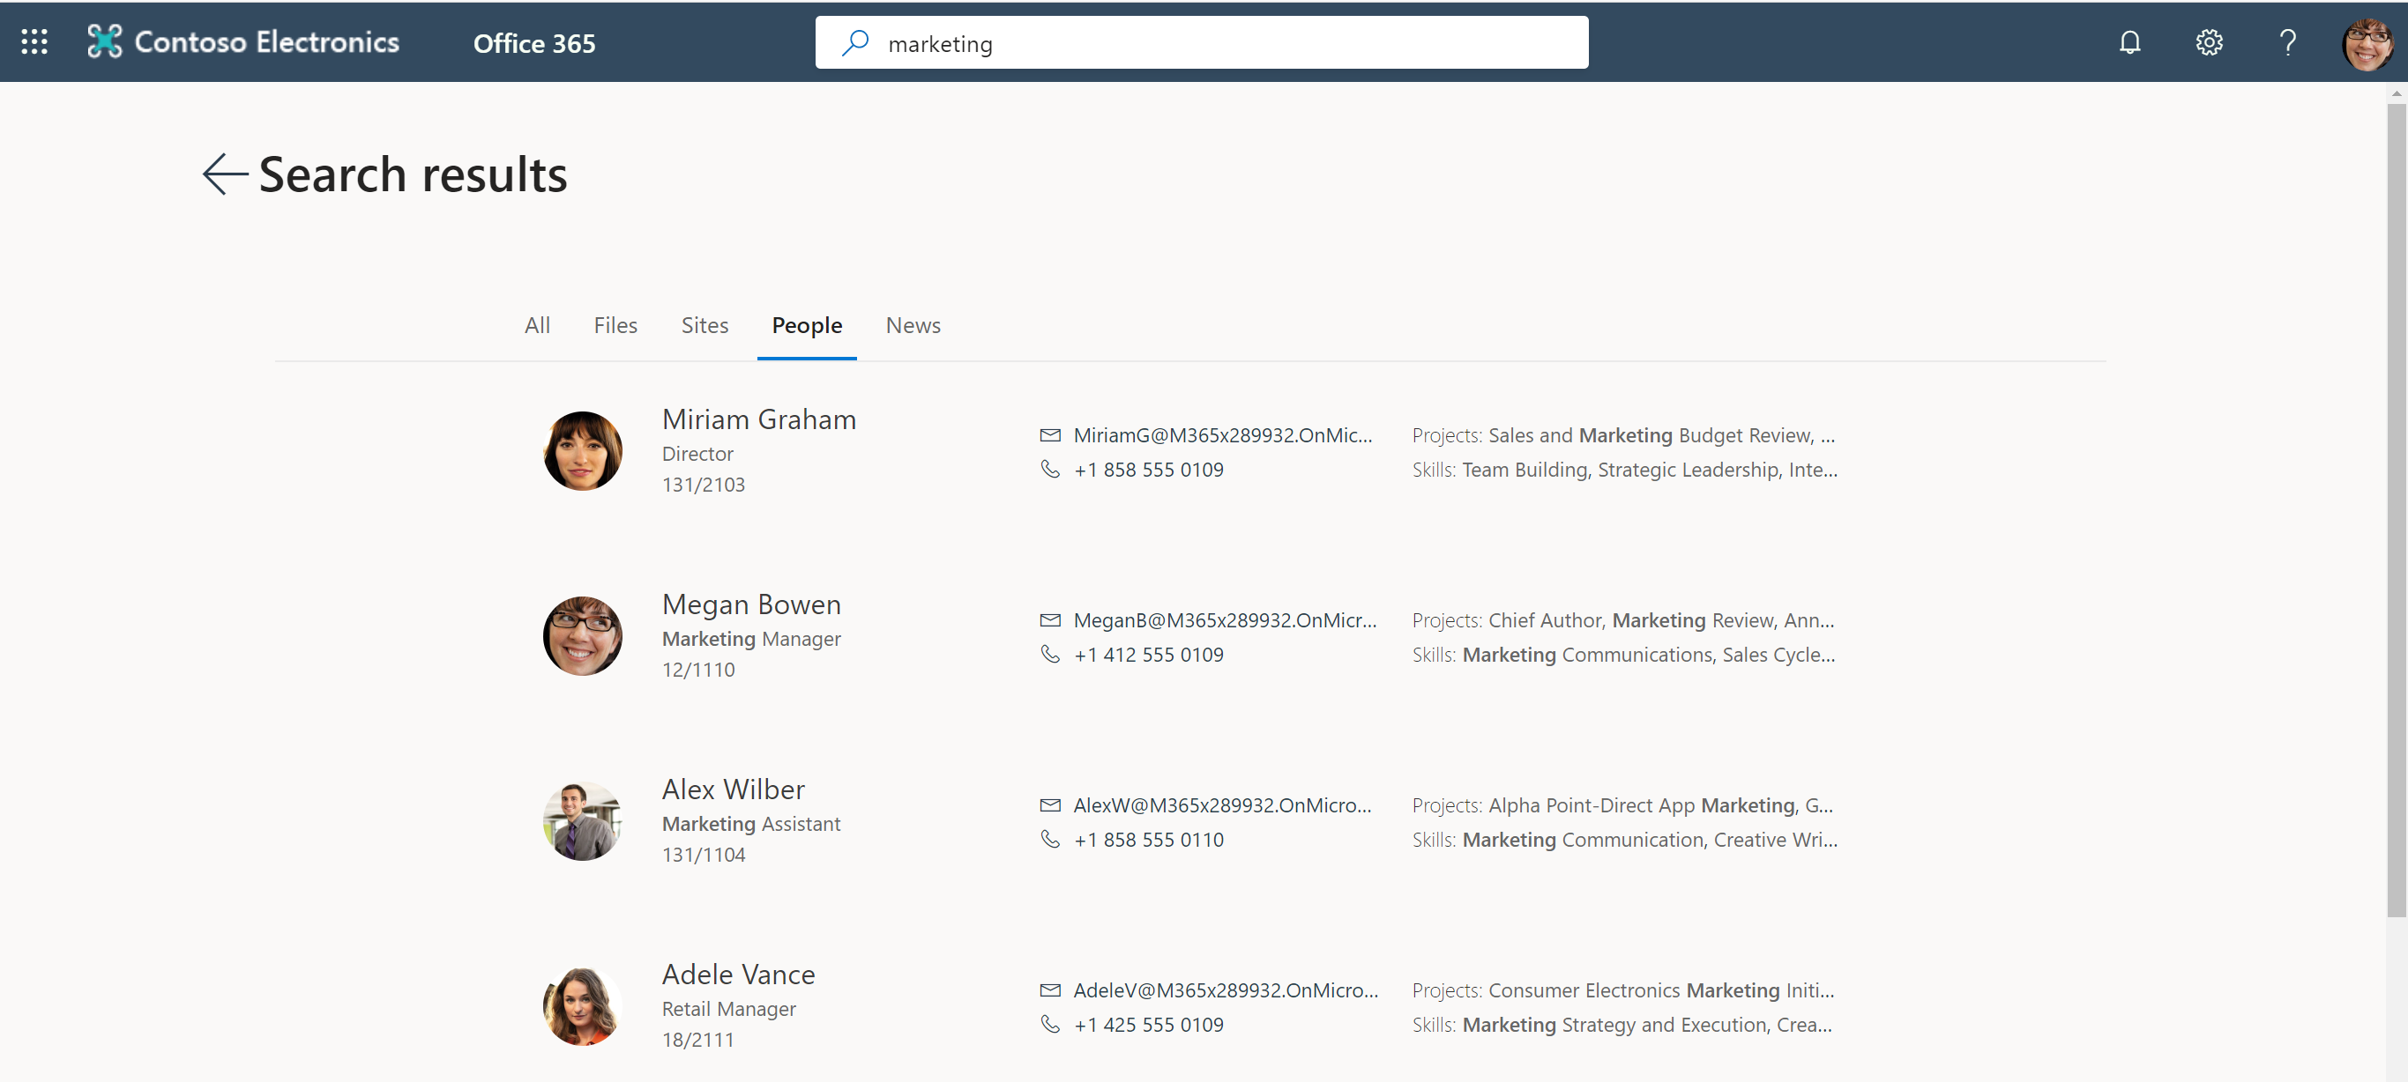Click the Retail Manager title
This screenshot has width=2408, height=1082.
[729, 1009]
